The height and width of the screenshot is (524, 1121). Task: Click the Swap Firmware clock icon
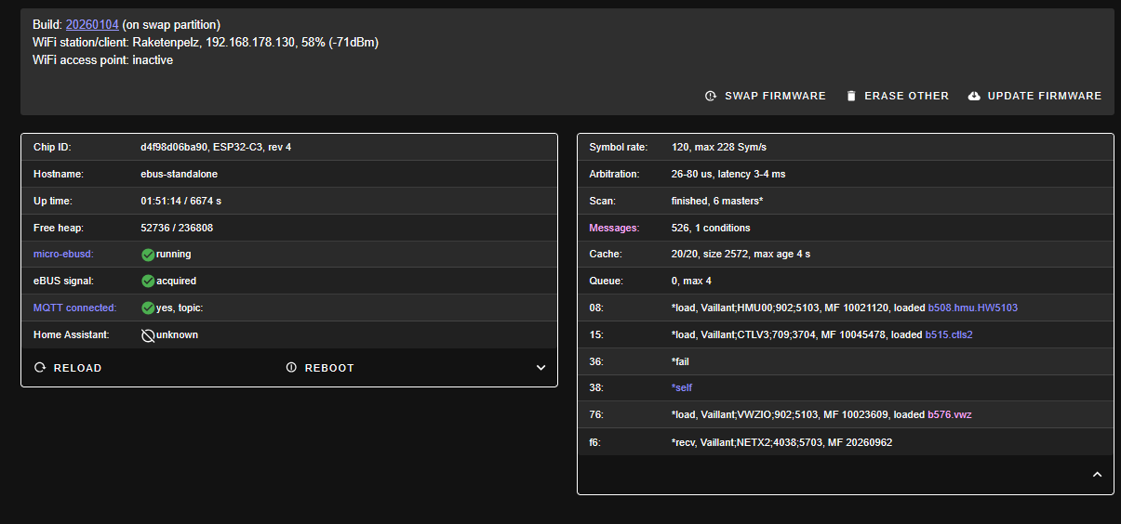[x=711, y=96]
